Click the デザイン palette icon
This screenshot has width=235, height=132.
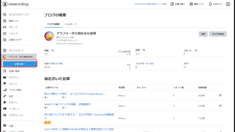point(5,102)
